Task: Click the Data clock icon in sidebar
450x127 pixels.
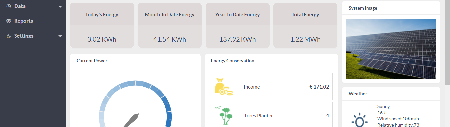Action: (9, 6)
